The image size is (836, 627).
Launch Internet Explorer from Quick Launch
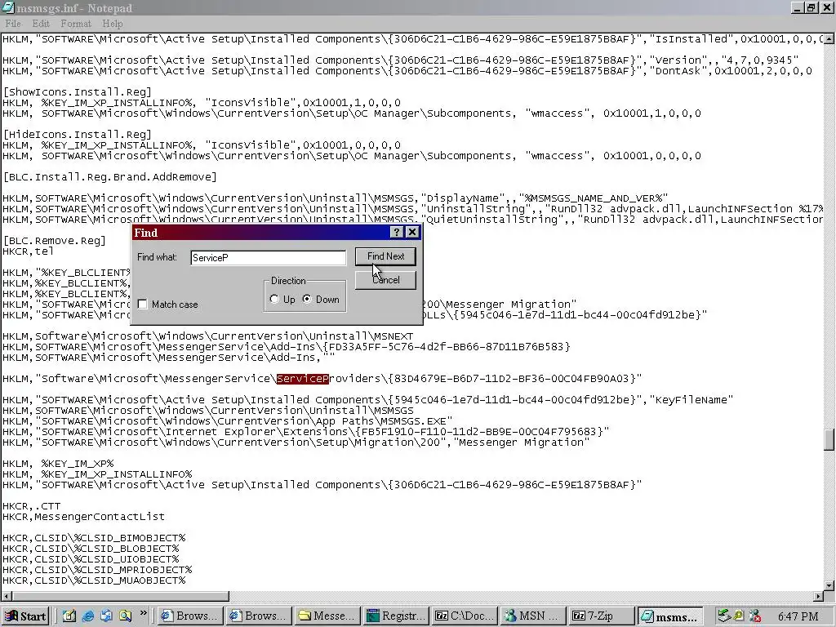pos(88,616)
